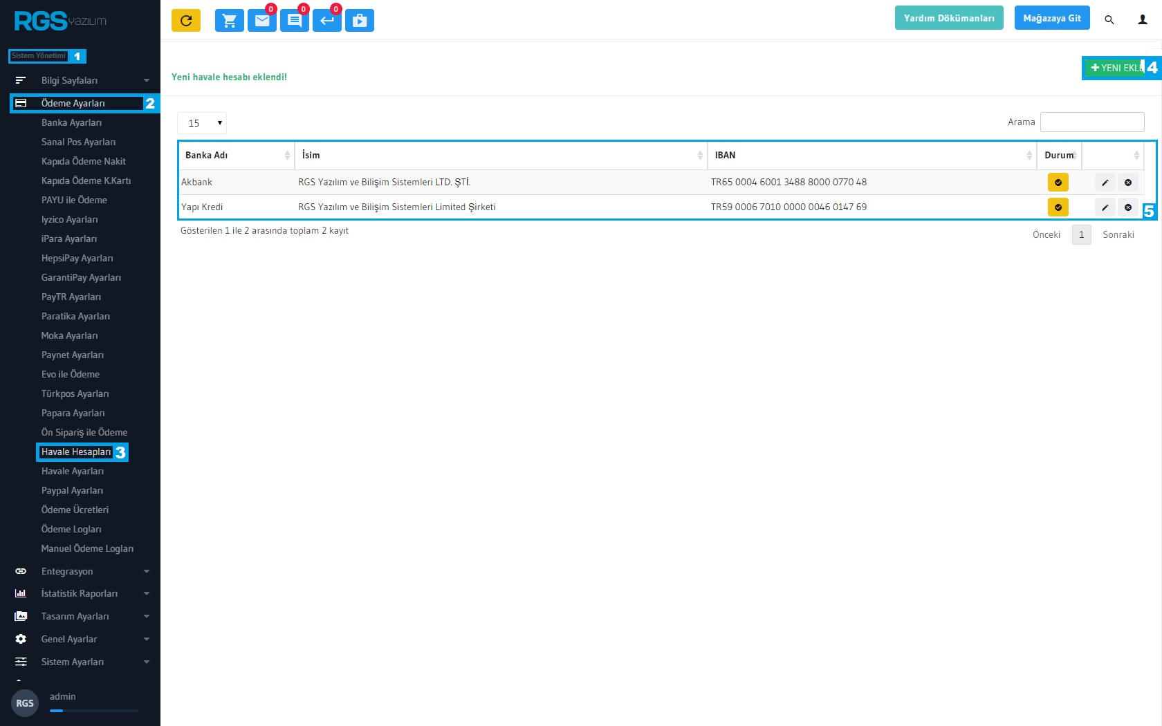Click the yellow refresh icon

(x=186, y=21)
